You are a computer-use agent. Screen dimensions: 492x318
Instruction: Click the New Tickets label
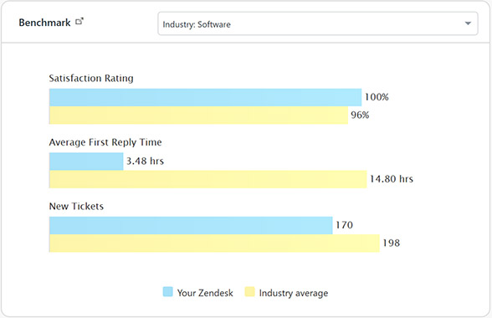[x=76, y=206]
